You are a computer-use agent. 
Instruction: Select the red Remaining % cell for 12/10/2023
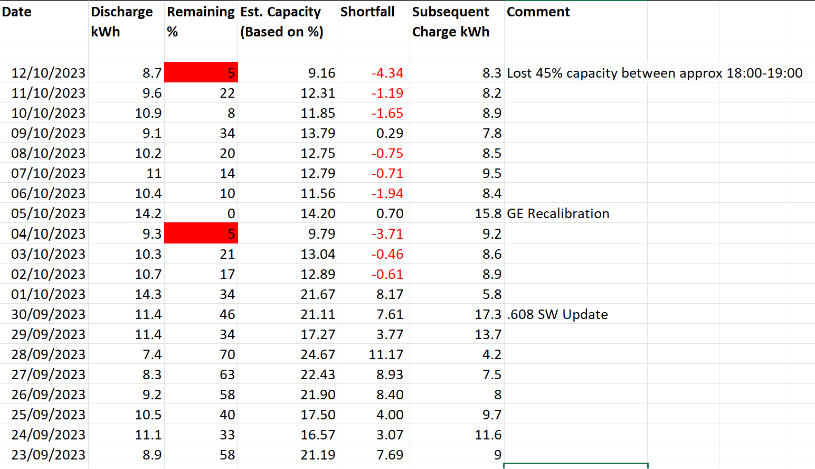pos(201,73)
